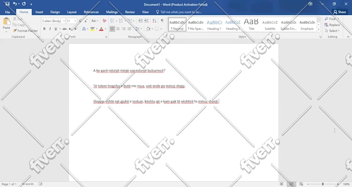Open the Change Case Aa dropdown
The image size is (352, 187).
point(95,21)
